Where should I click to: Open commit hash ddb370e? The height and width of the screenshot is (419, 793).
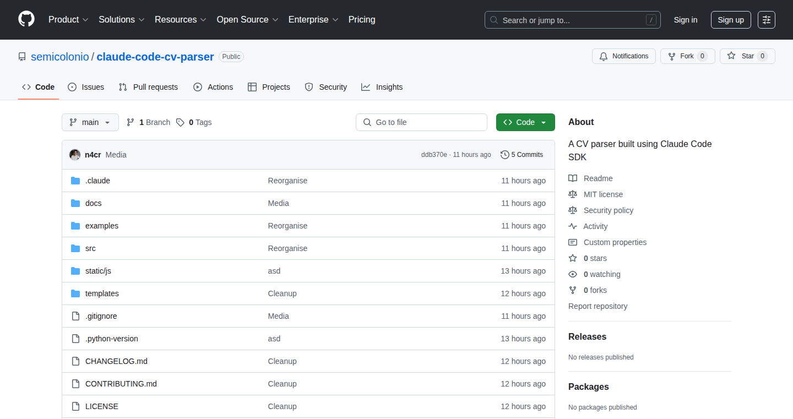434,155
